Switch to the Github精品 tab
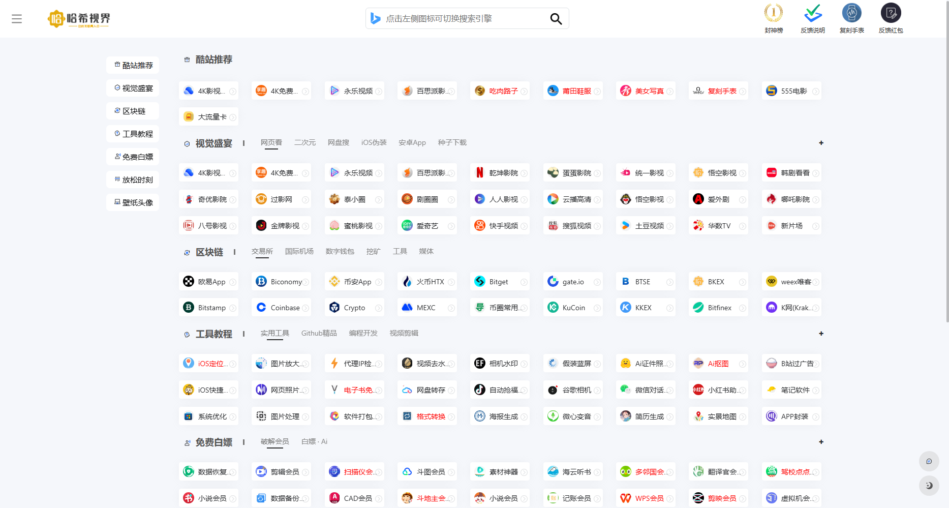Screen dimensions: 949x508 coord(319,333)
